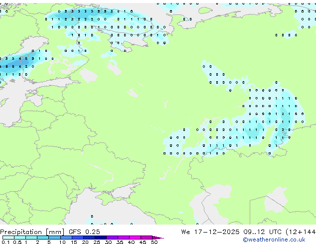Viewport: 316px width, 244px height.
Task: Click the 'Precipitation [mm]' title text
Action: point(32,232)
